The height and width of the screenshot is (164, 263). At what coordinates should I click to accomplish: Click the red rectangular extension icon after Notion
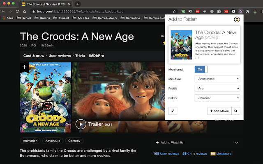(226, 11)
